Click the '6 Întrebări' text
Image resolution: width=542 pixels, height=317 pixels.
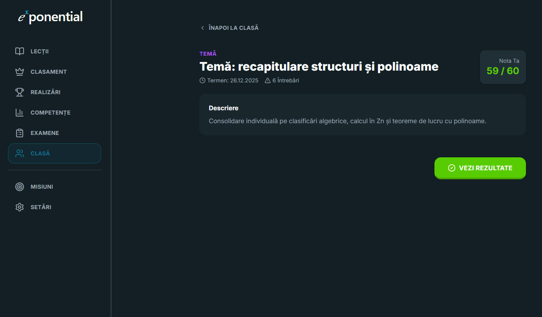pyautogui.click(x=286, y=80)
